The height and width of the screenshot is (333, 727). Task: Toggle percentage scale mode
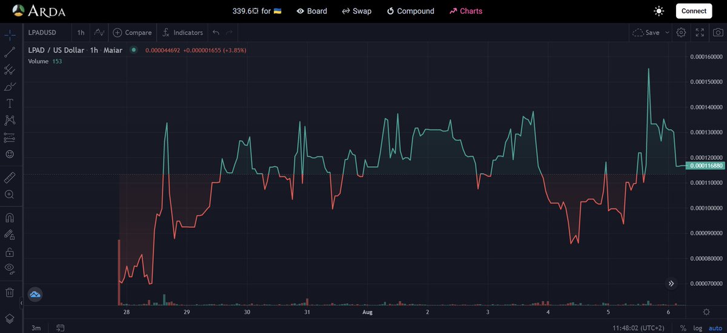point(683,328)
